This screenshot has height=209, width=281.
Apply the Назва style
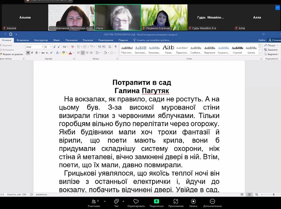[x=168, y=50]
